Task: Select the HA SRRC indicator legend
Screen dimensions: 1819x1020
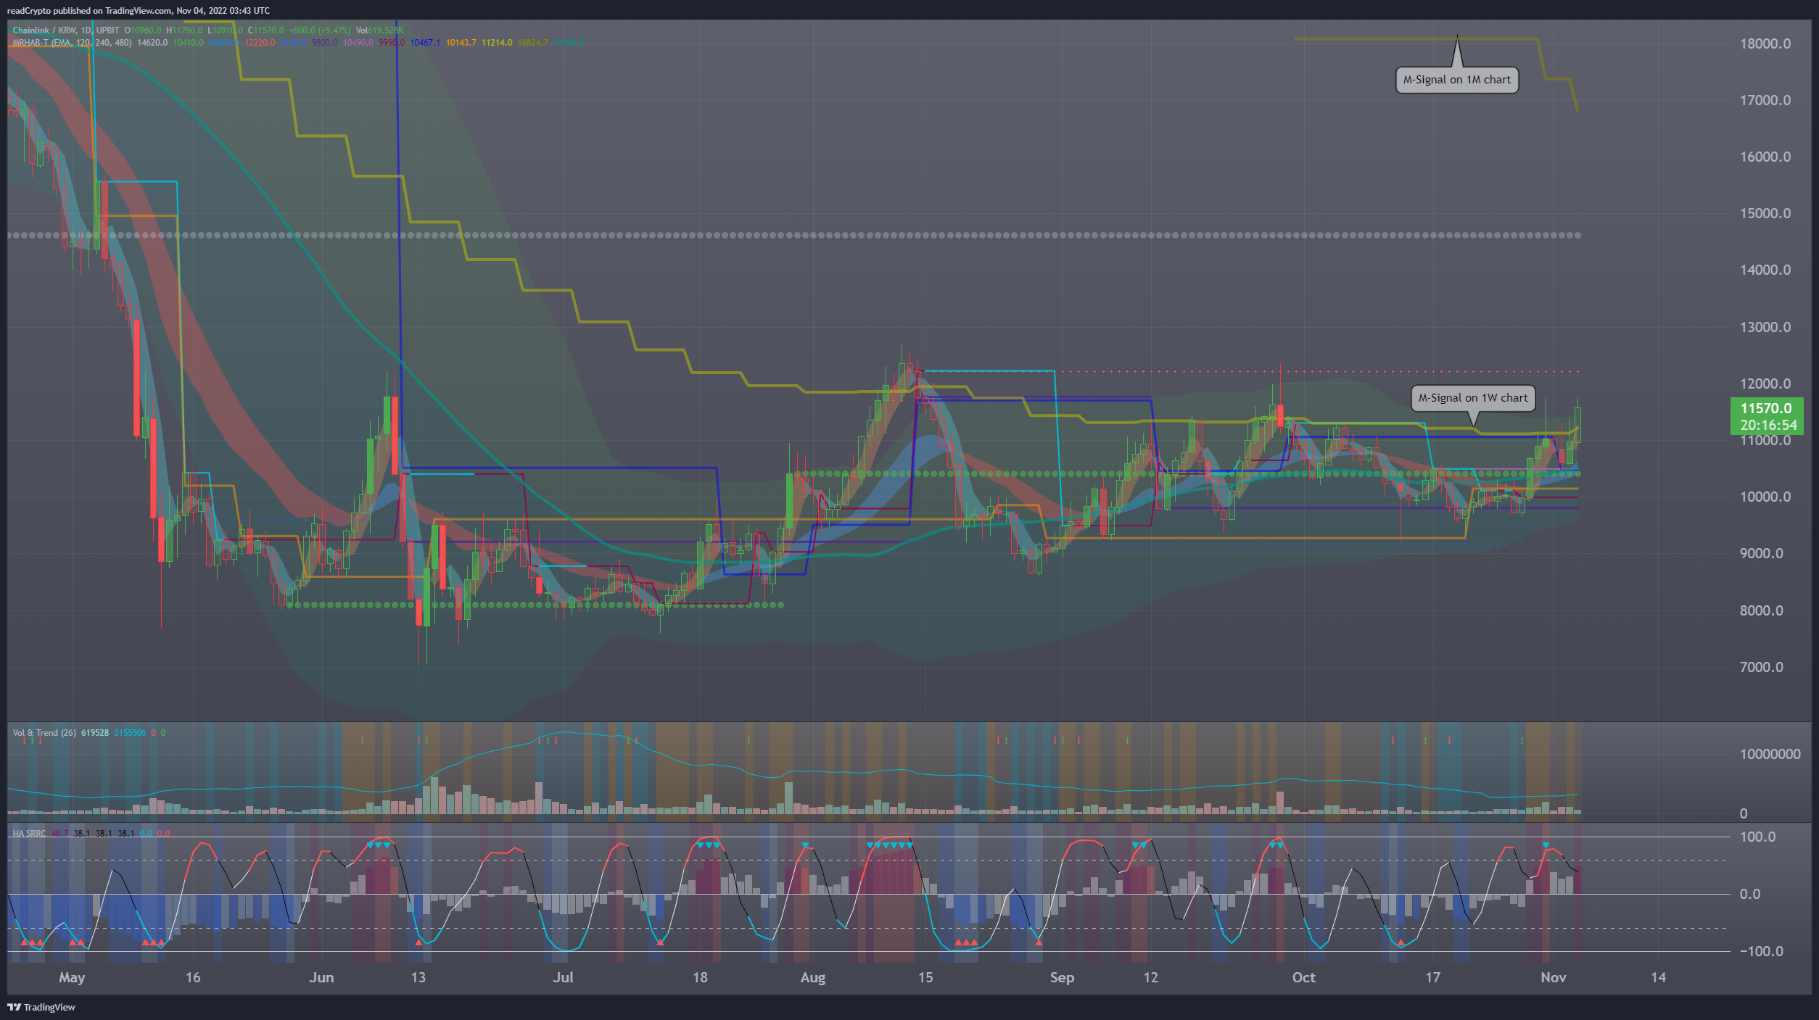Action: pos(29,834)
